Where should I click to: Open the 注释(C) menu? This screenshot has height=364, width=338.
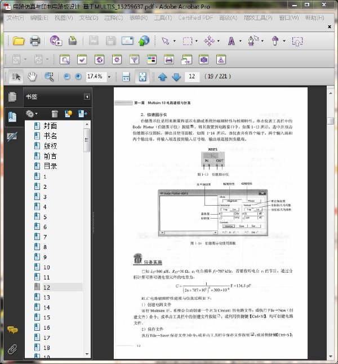point(114,17)
